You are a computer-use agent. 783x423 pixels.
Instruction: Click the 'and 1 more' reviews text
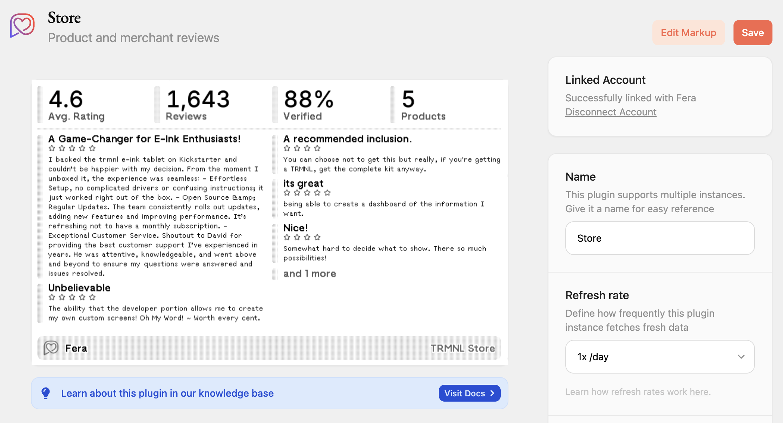tap(309, 274)
